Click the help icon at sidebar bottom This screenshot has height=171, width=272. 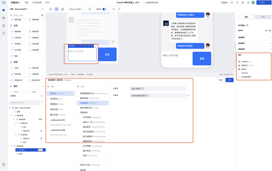pos(4,165)
